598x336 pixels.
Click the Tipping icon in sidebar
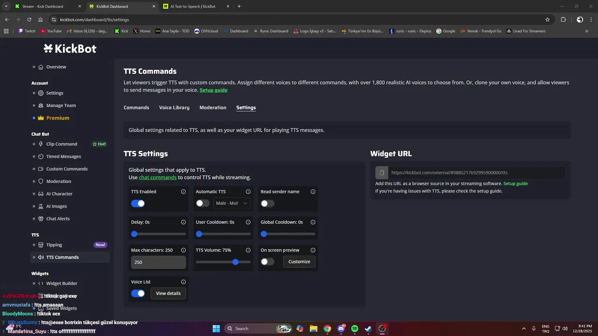pyautogui.click(x=41, y=245)
